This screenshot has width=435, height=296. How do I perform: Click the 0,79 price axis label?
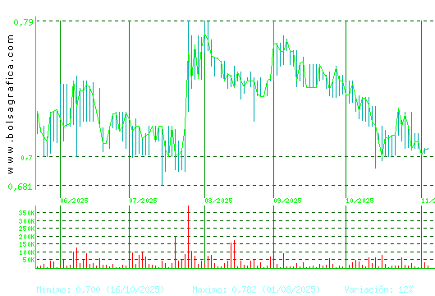pos(24,22)
